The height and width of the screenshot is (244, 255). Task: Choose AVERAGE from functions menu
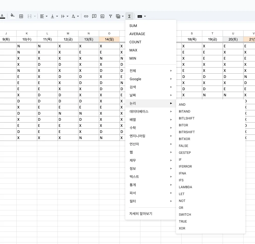151,34
